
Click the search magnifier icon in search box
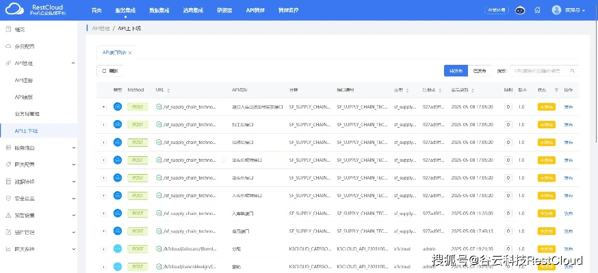[x=573, y=70]
